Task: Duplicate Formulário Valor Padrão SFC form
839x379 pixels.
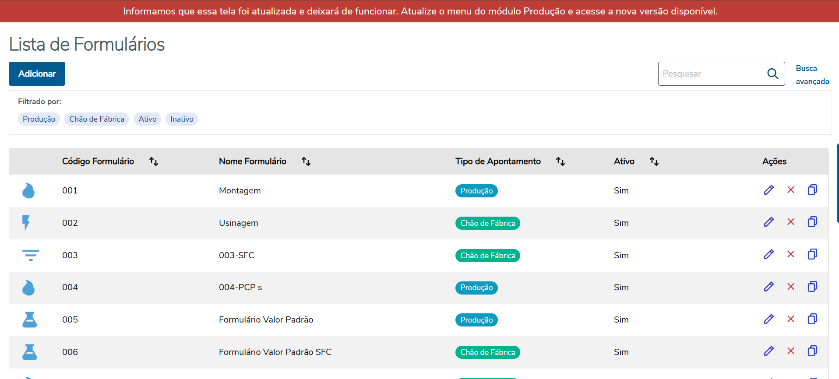Action: pyautogui.click(x=812, y=351)
